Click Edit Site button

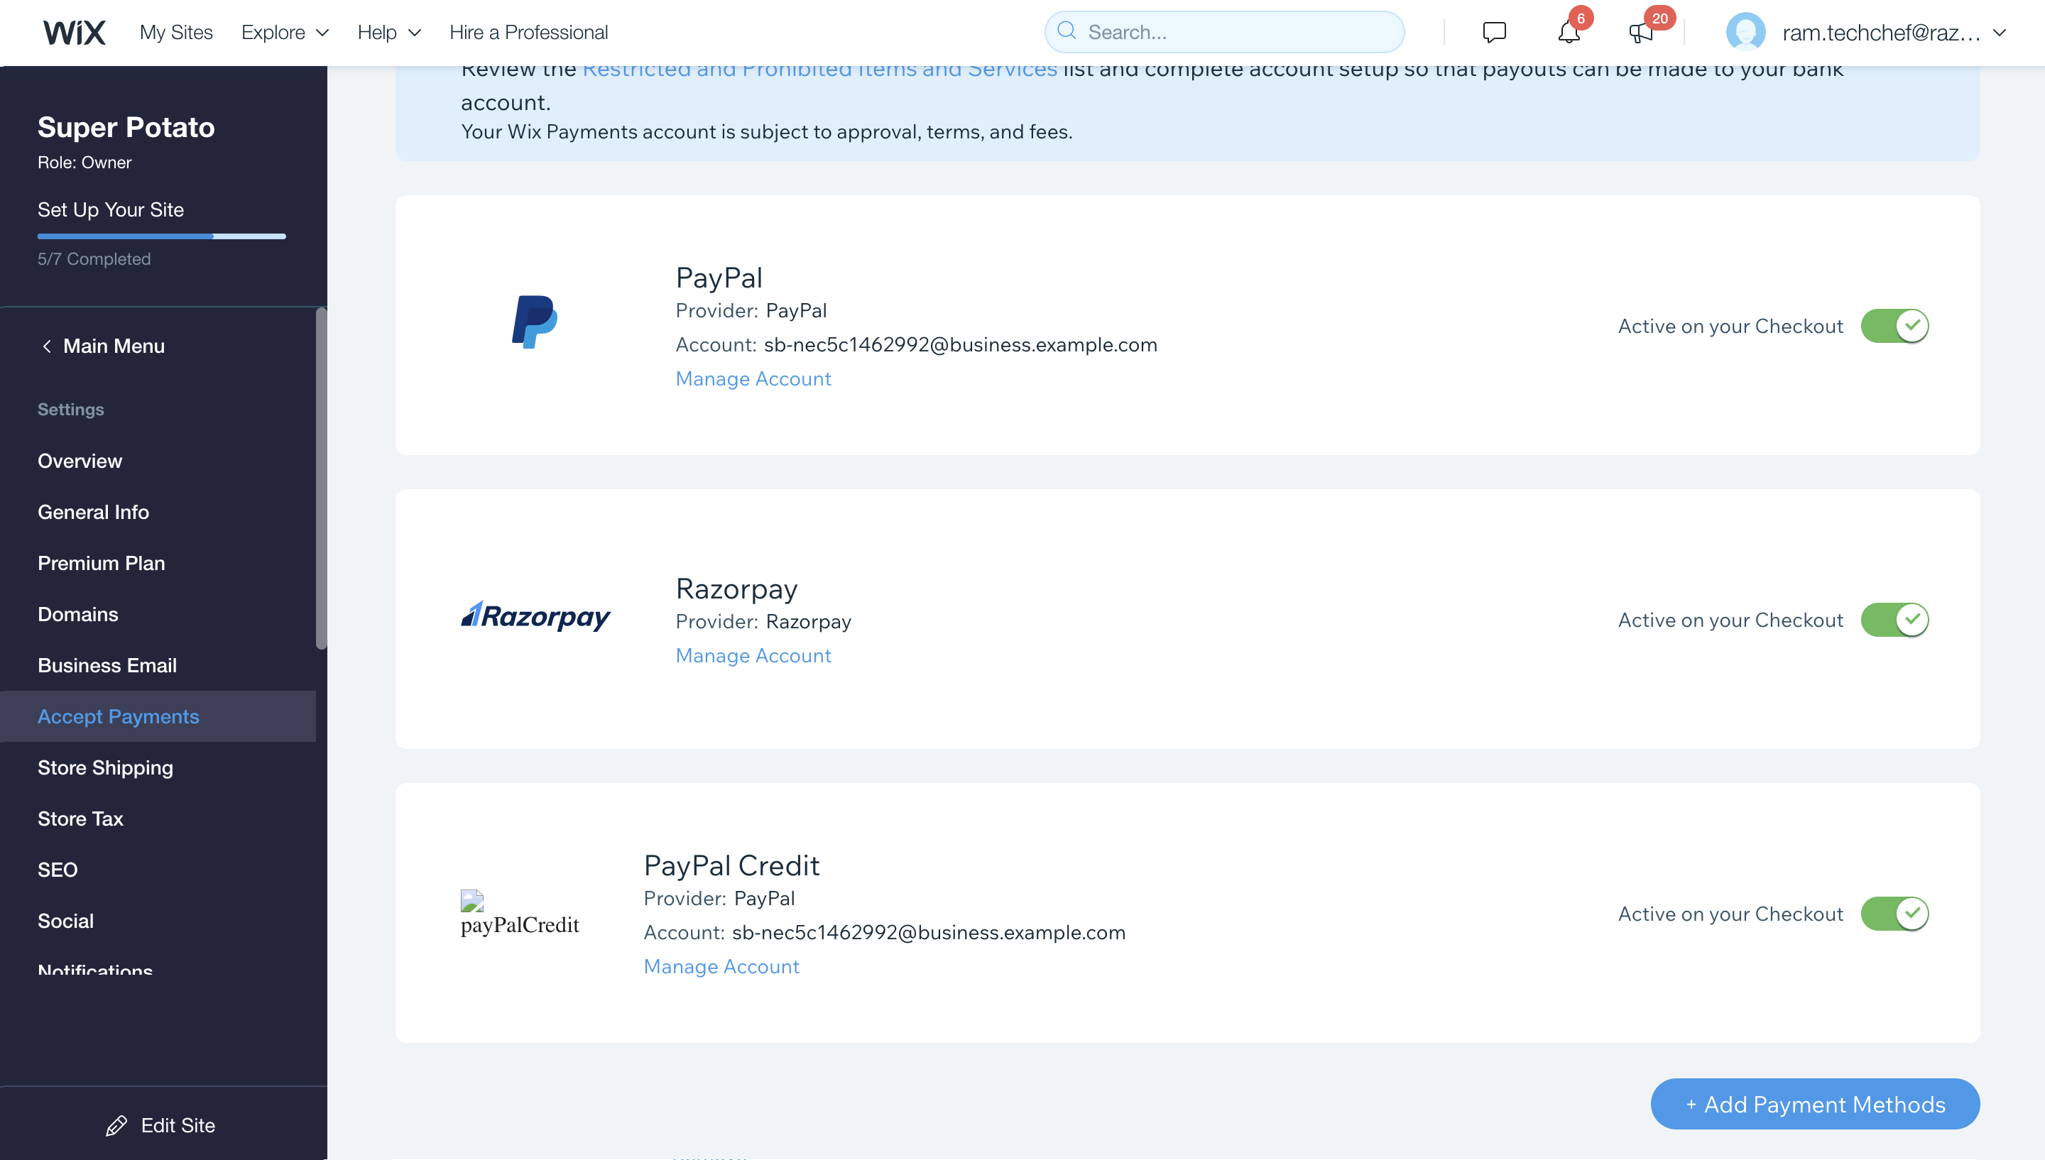161,1126
